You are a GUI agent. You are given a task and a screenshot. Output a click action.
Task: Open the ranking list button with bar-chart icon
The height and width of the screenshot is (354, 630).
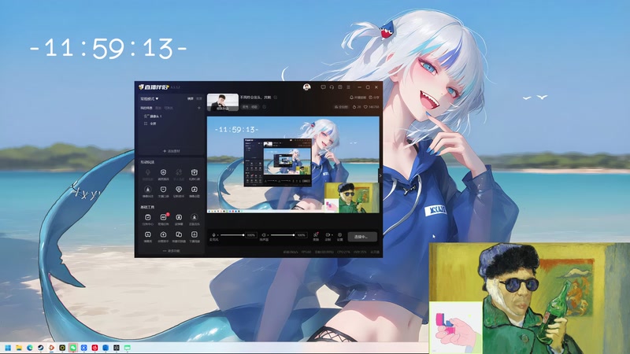(341, 107)
